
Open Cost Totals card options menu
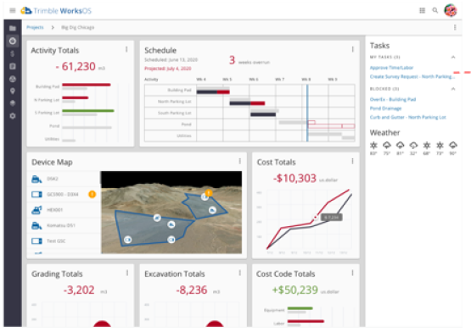(352, 161)
